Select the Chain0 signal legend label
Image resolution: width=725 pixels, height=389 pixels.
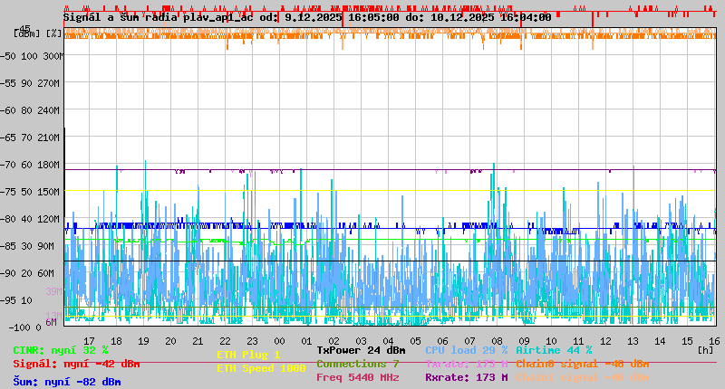coord(582,364)
